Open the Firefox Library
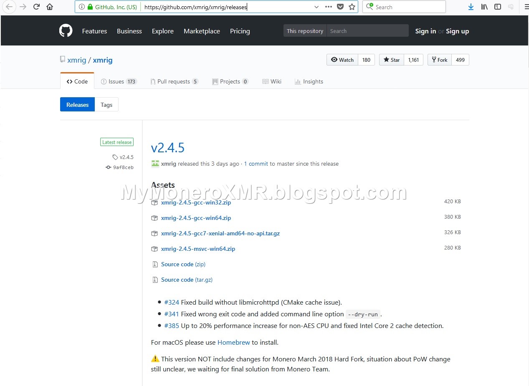The height and width of the screenshot is (386, 529). [484, 7]
